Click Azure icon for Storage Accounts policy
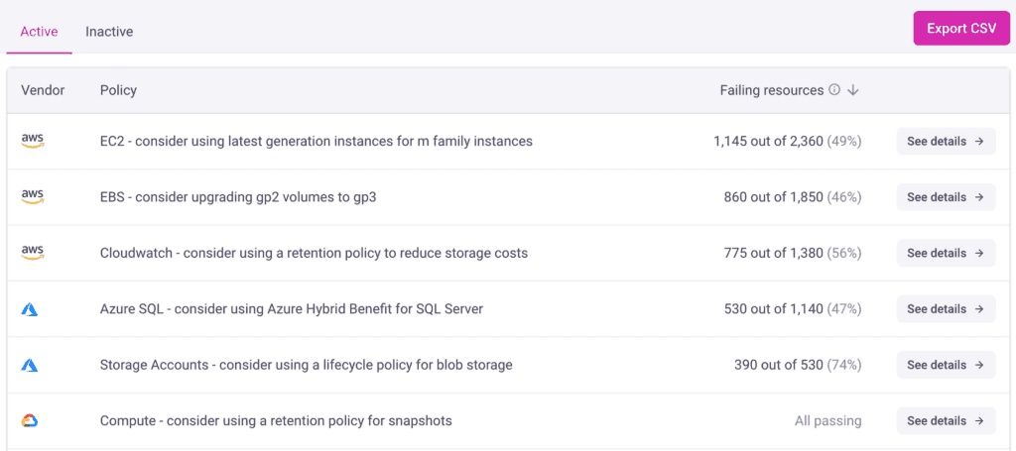 30,365
